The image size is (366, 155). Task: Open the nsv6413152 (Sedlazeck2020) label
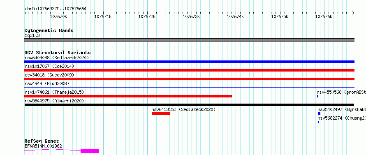[x=183, y=109]
